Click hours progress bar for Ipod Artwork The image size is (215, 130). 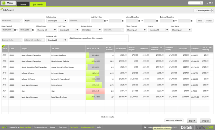coord(95,85)
